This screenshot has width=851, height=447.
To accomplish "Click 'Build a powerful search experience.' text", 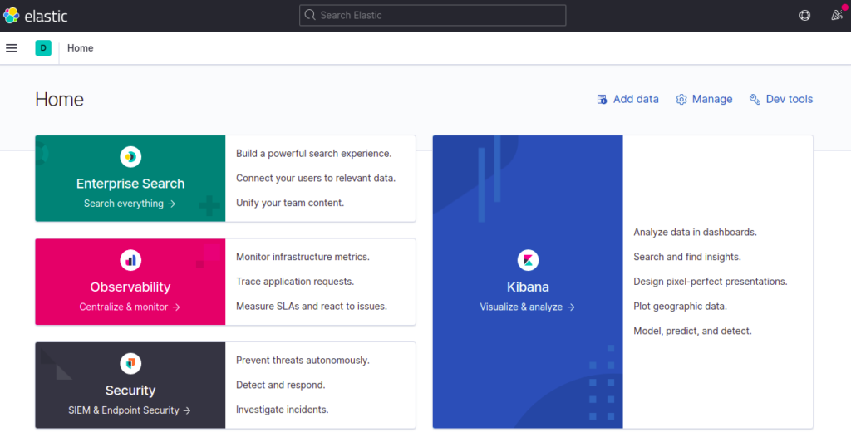I will click(x=313, y=154).
